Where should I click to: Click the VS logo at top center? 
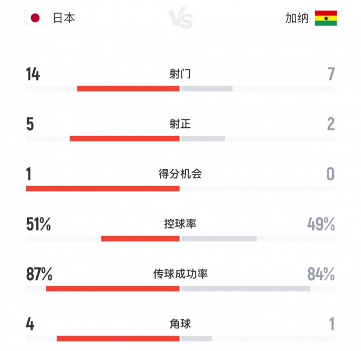(181, 20)
